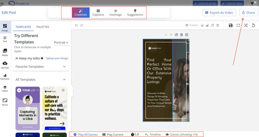Click the CREATE NEW button
This screenshot has width=259, height=137.
tap(232, 4)
